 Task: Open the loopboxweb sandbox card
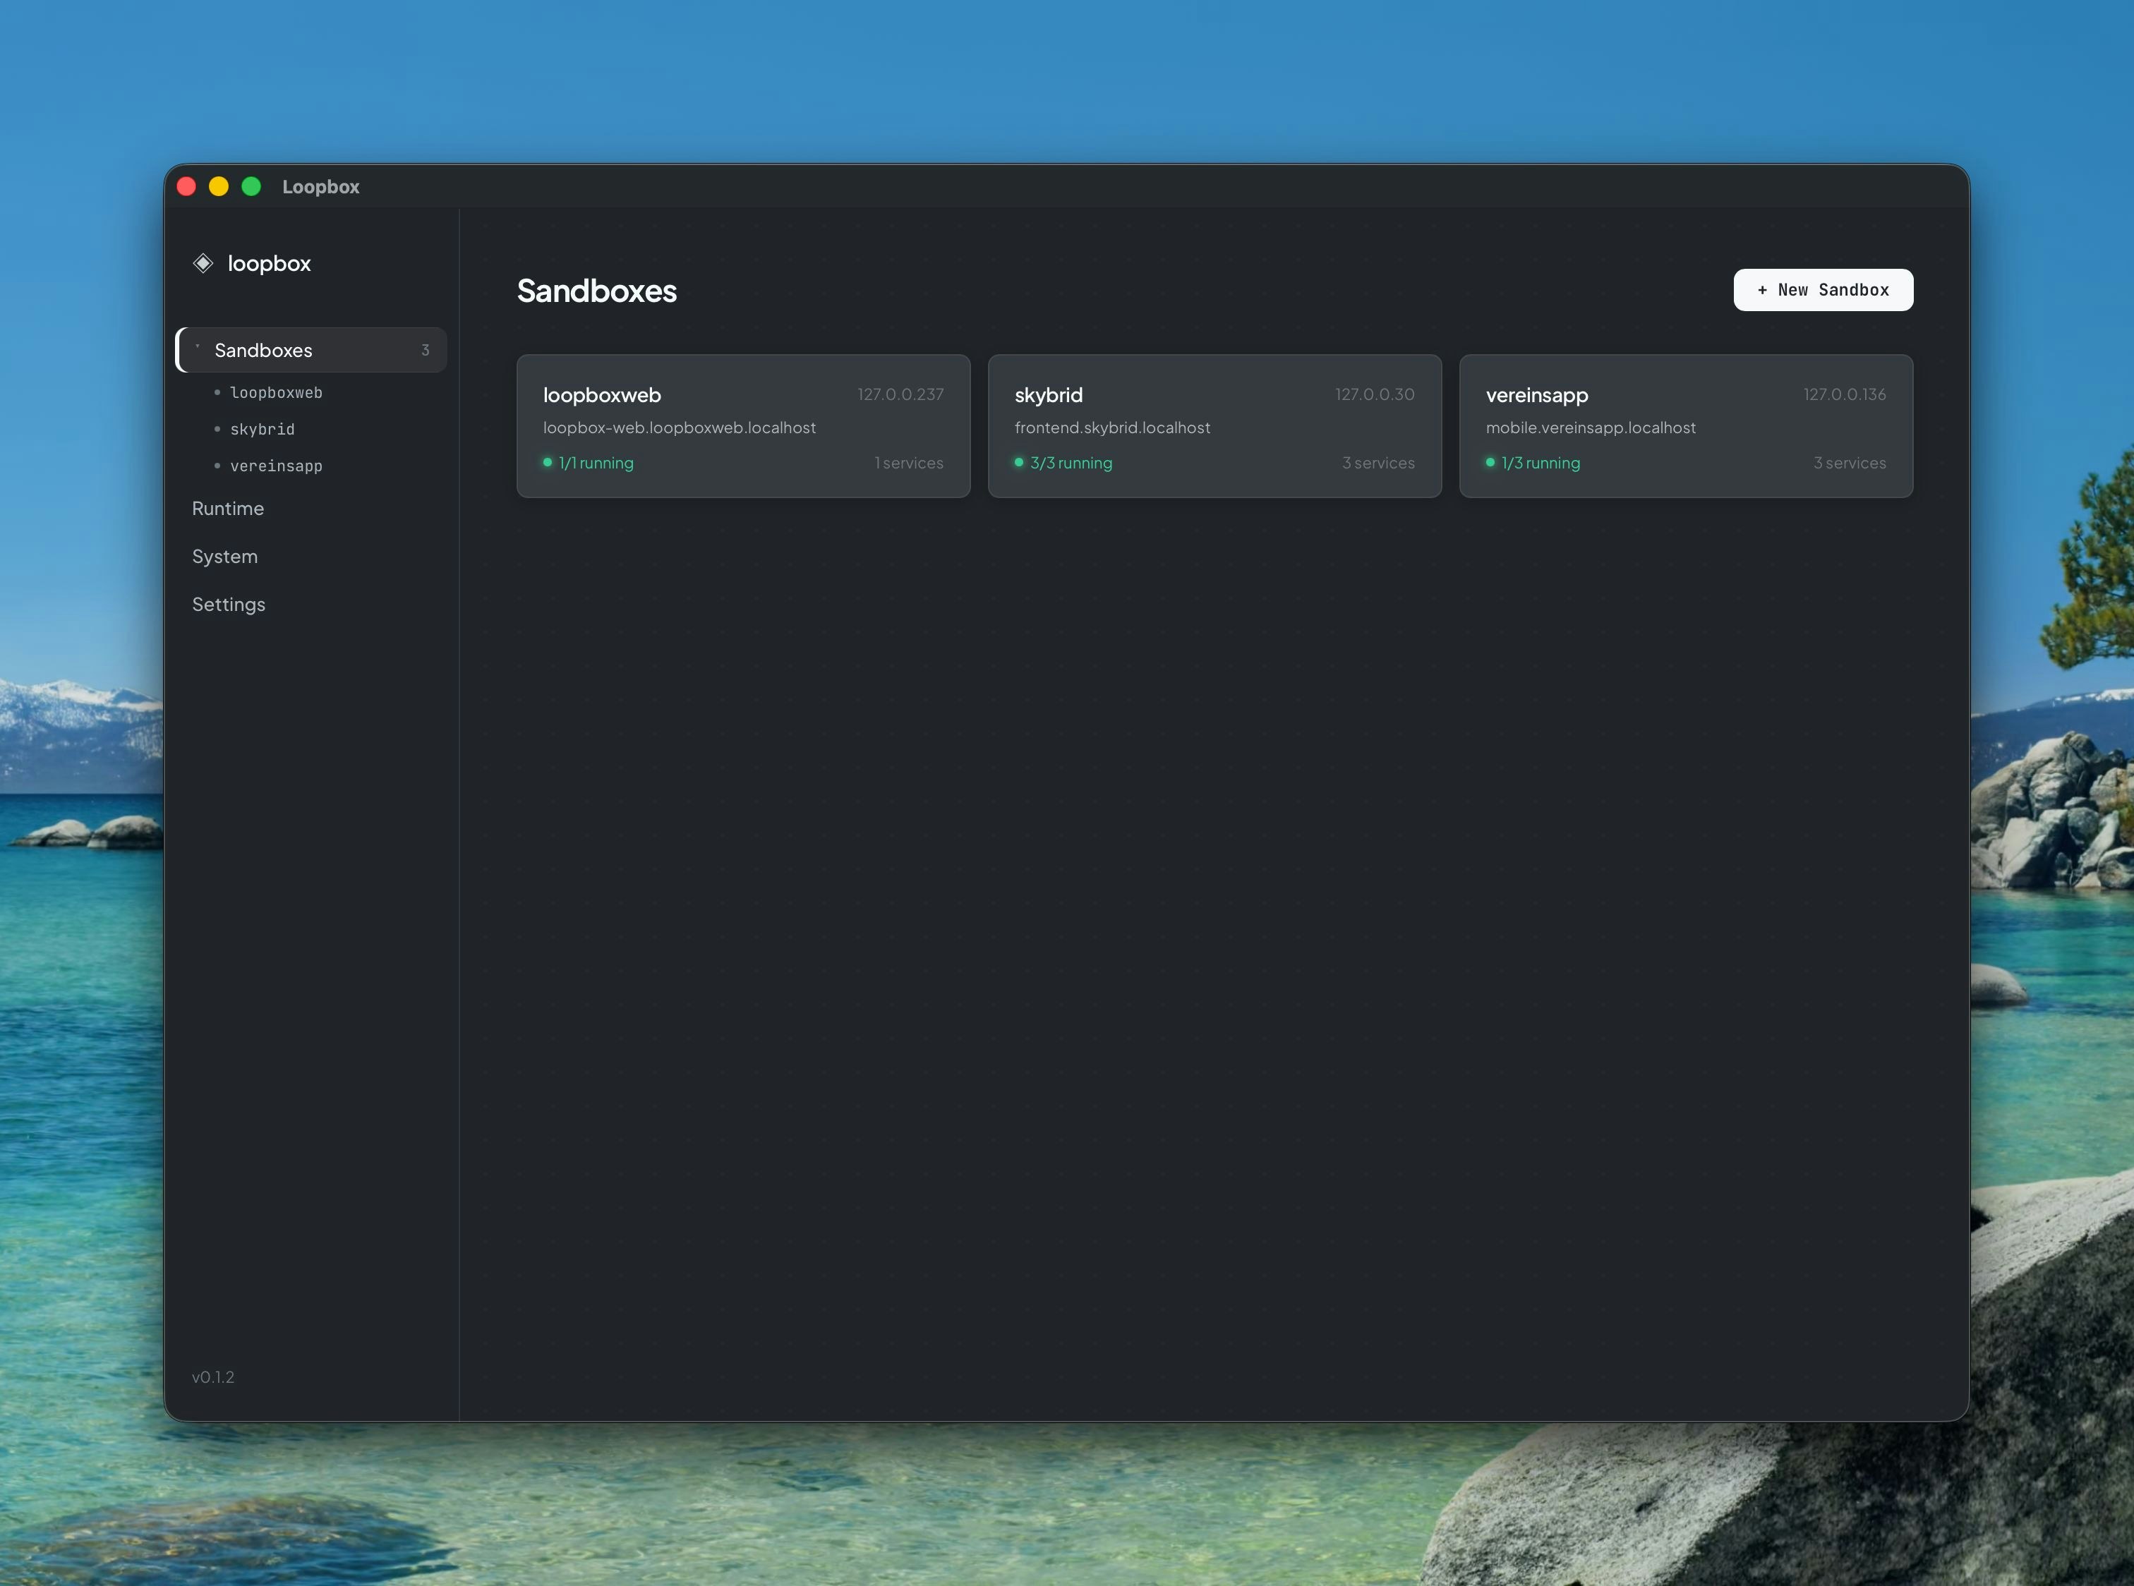(x=742, y=426)
